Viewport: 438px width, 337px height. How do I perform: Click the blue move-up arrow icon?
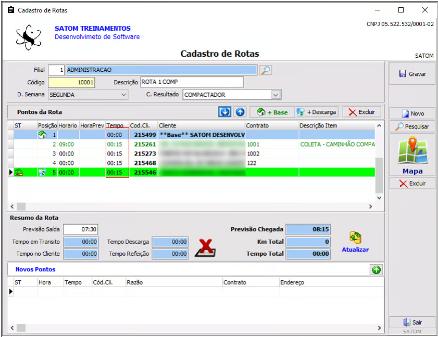(x=240, y=112)
